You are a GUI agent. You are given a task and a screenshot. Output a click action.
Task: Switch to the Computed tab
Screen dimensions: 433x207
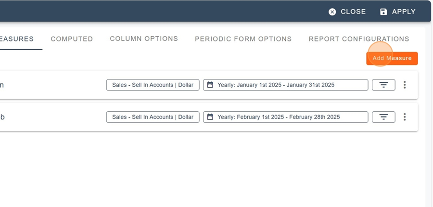[72, 39]
